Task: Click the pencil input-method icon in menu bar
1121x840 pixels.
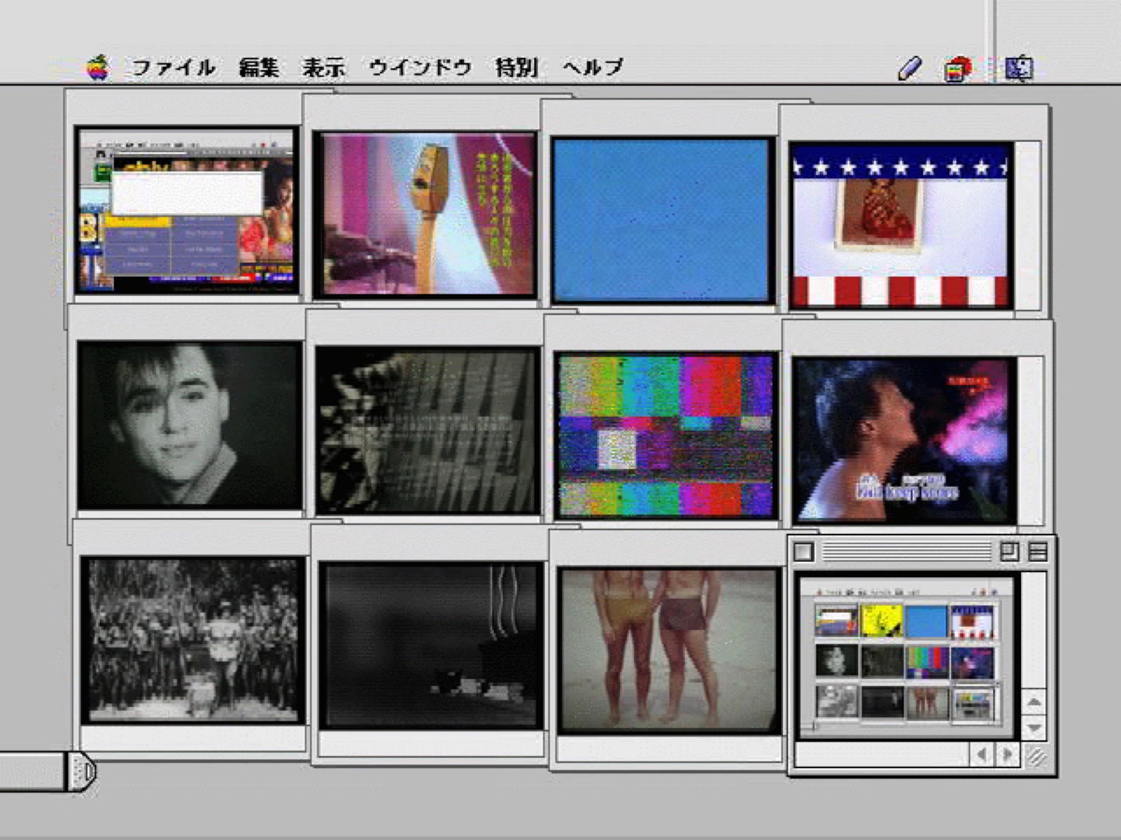Action: [x=909, y=69]
